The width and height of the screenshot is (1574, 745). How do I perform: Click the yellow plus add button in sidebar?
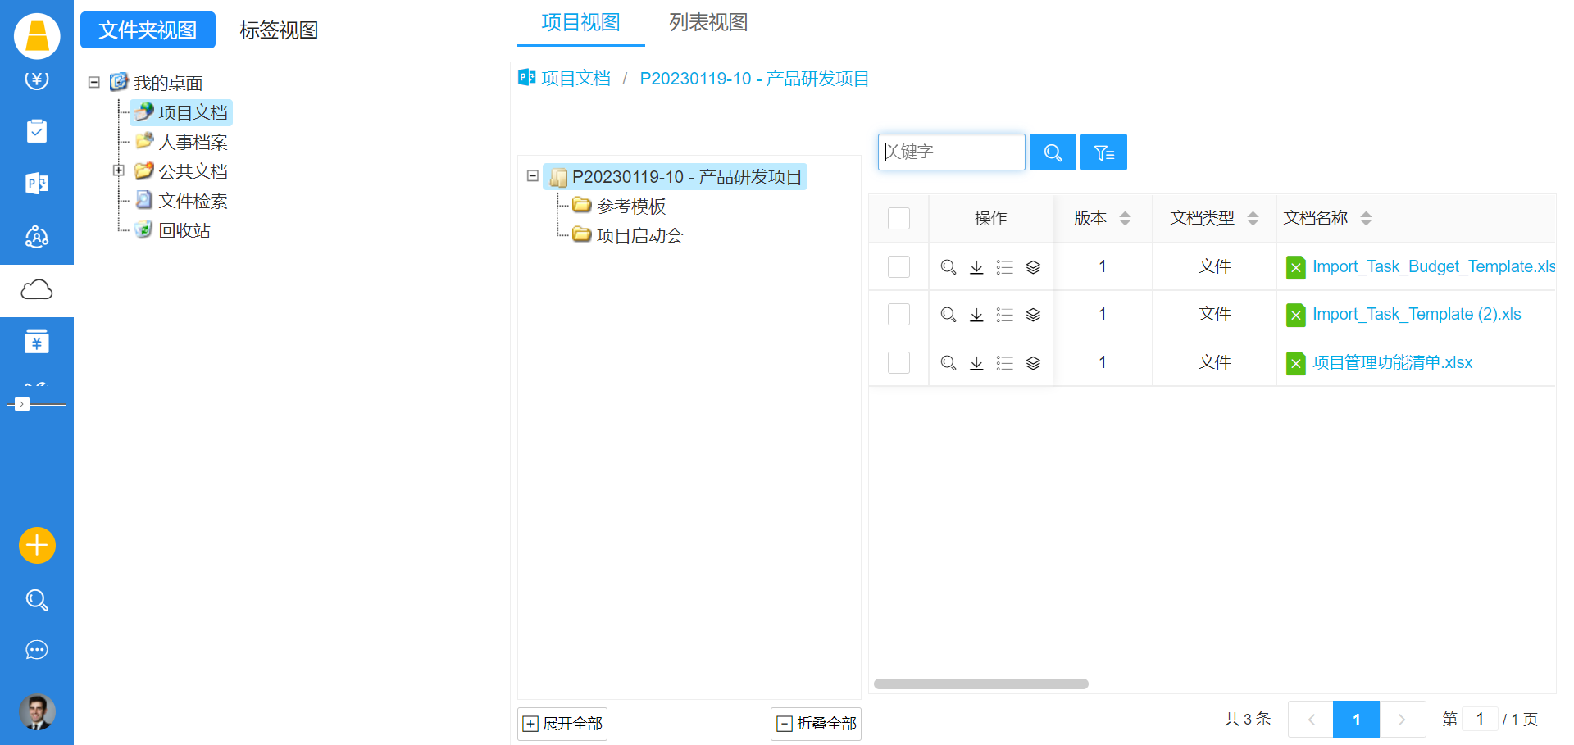click(37, 545)
